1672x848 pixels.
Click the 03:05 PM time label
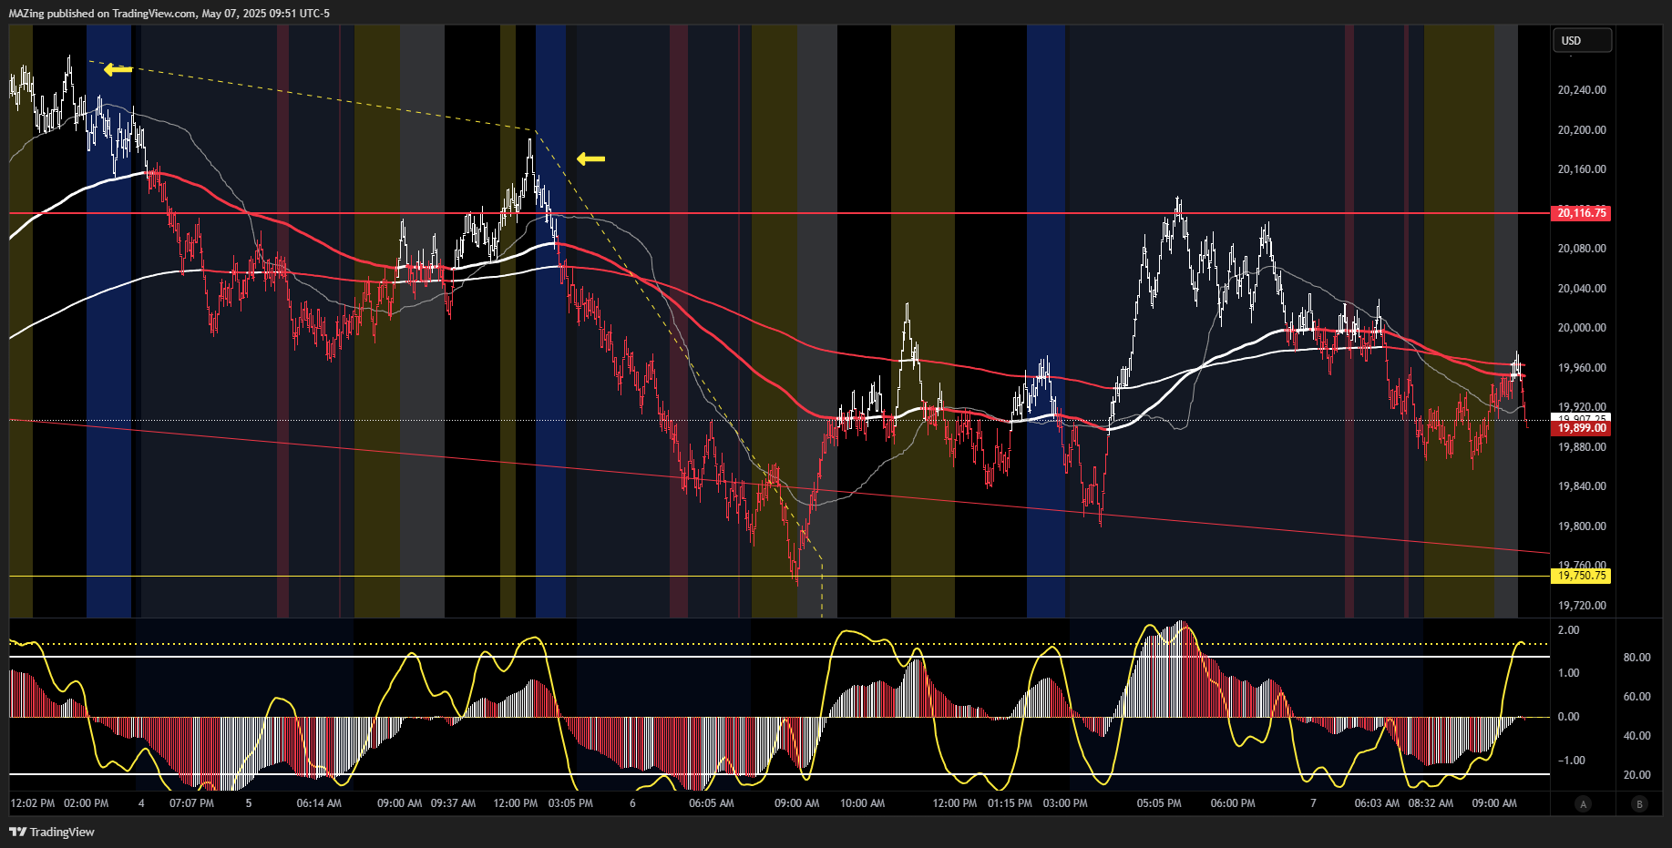click(x=570, y=803)
